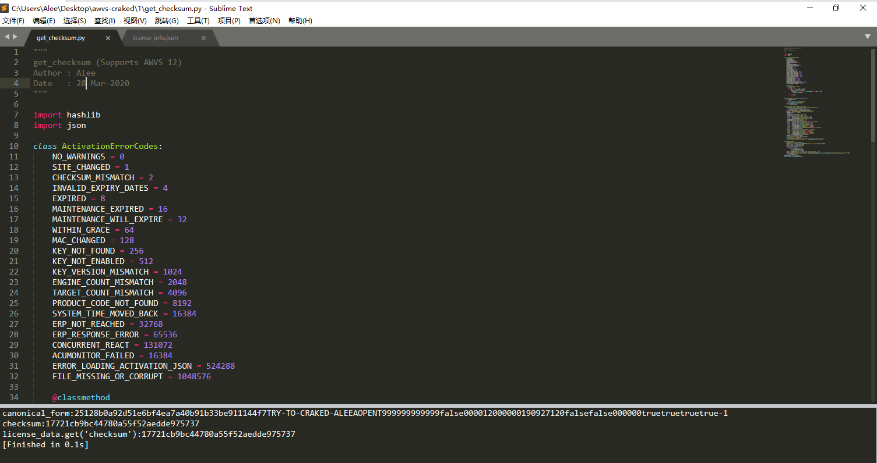877x463 pixels.
Task: Go to the previous tab with left arrow
Action: pos(7,37)
